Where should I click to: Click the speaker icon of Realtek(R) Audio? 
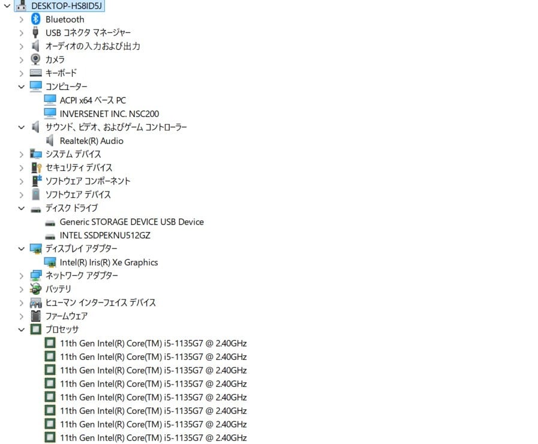[x=50, y=140]
